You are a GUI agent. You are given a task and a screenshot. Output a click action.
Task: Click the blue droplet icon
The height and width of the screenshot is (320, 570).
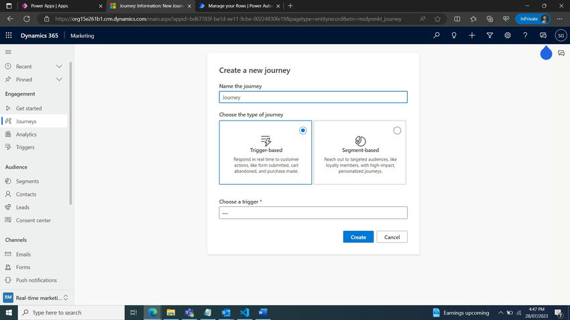click(x=546, y=53)
